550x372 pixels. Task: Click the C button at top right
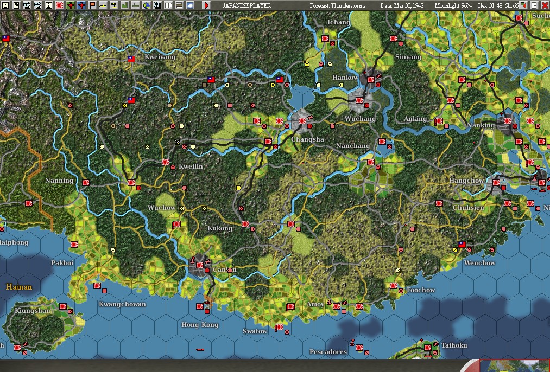click(x=534, y=5)
